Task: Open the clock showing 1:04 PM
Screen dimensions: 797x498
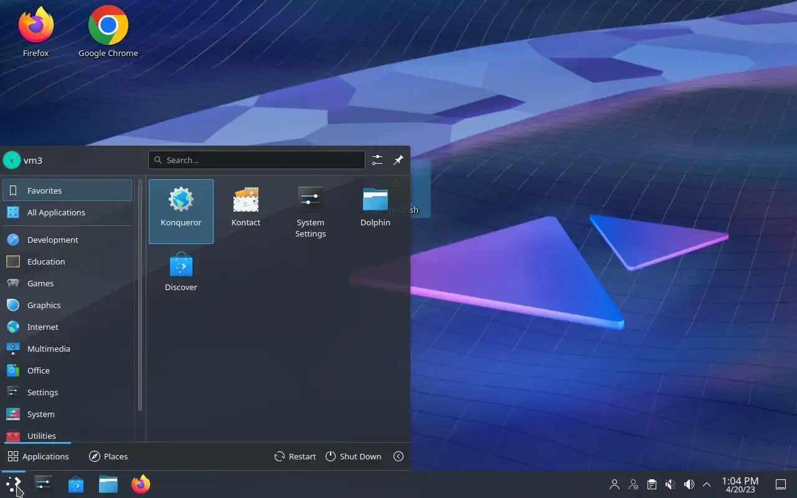Action: [740, 484]
